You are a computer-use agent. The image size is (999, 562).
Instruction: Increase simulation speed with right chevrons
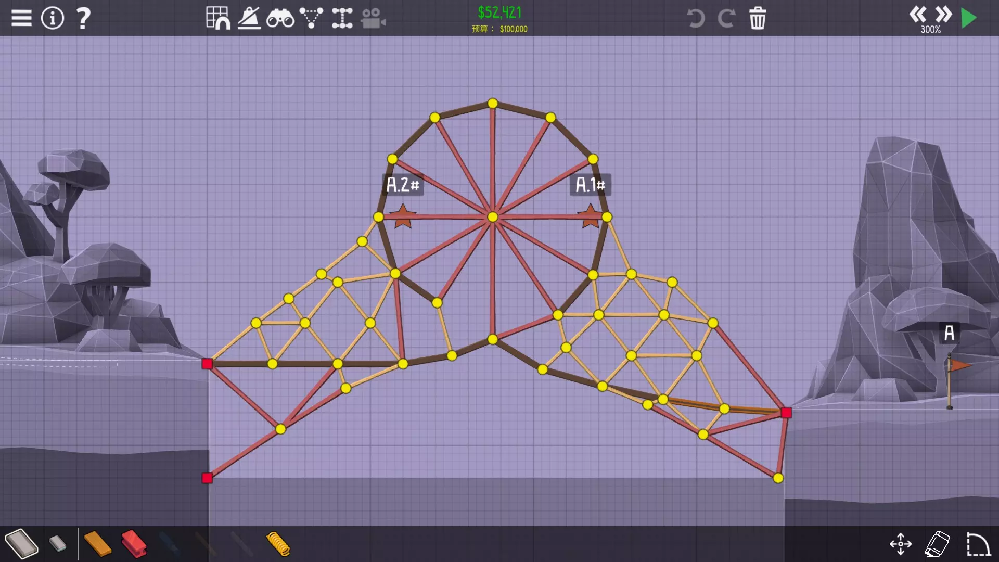(943, 14)
